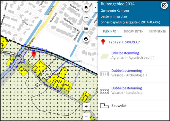Collapse the side panel with the arrow
170x121 pixels.
click(95, 8)
